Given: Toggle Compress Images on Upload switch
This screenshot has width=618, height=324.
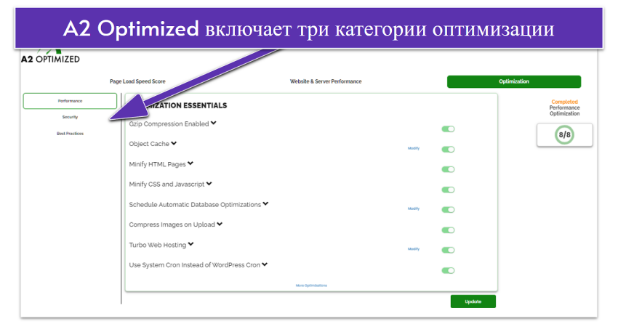Looking at the screenshot, I should 448,230.
